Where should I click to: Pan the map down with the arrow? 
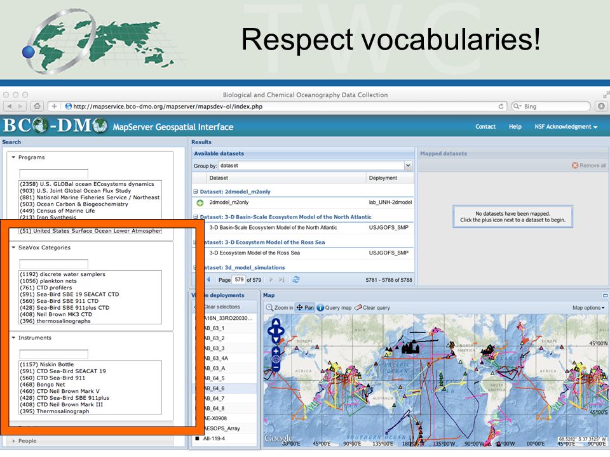276,340
